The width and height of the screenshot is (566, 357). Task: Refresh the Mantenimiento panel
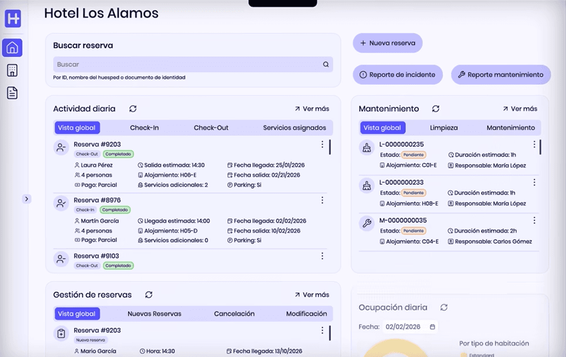click(436, 109)
